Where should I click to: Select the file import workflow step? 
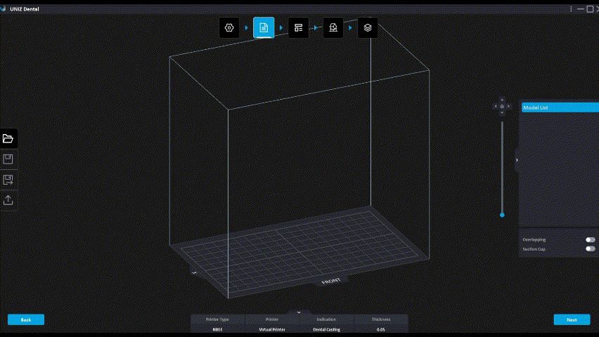pyautogui.click(x=264, y=27)
